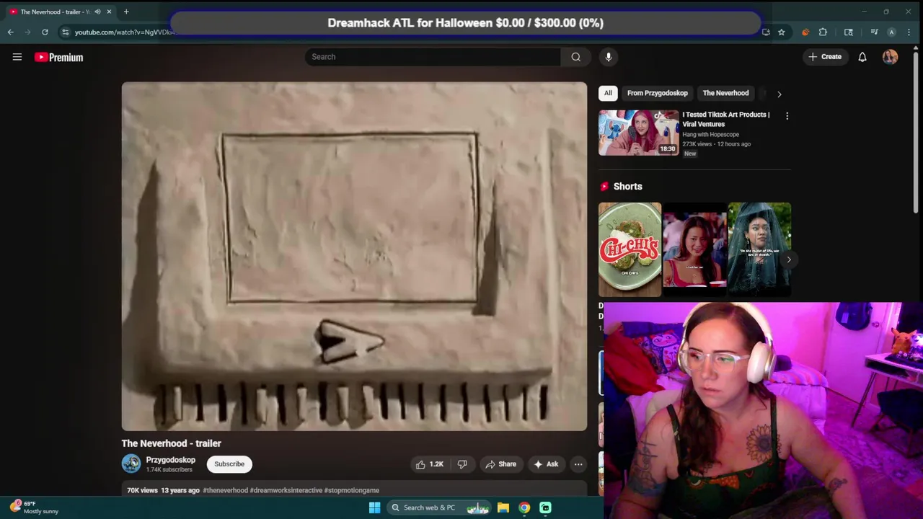This screenshot has height=519, width=923.
Task: Open the YouTube account avatar menu
Action: tap(890, 57)
